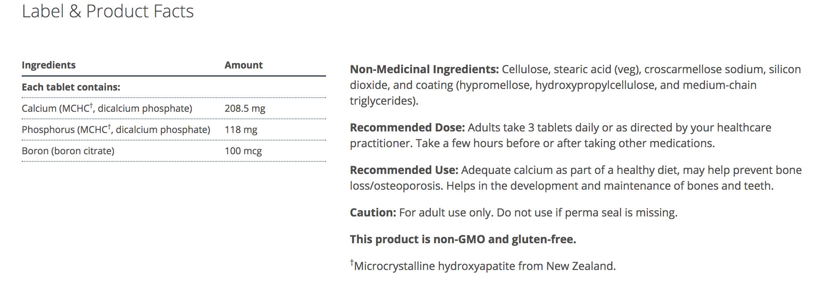The height and width of the screenshot is (281, 831).
Task: Click the non-GMO and gluten-free statement
Action: [463, 239]
